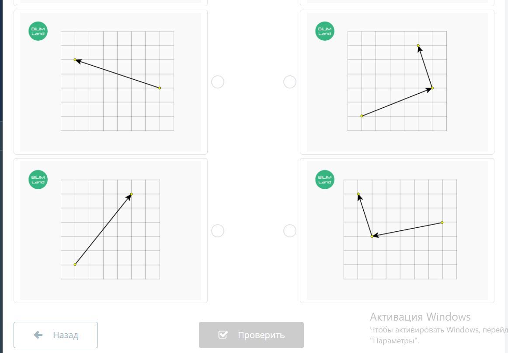508x353 pixels.
Task: Click the bottom-left vector graph image
Action: tap(110, 229)
